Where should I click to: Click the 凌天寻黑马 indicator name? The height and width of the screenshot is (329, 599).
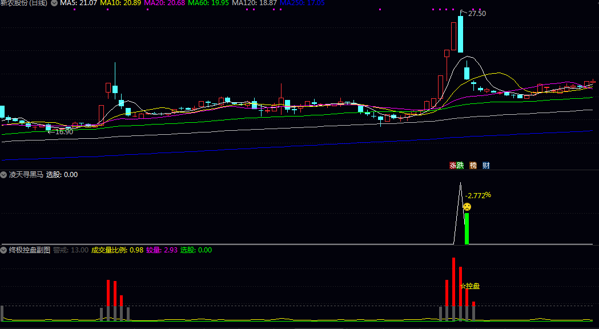click(x=26, y=175)
